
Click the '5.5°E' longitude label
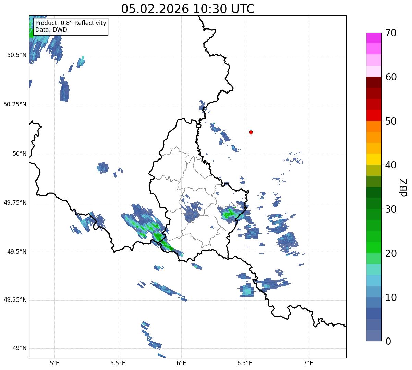[118, 363]
